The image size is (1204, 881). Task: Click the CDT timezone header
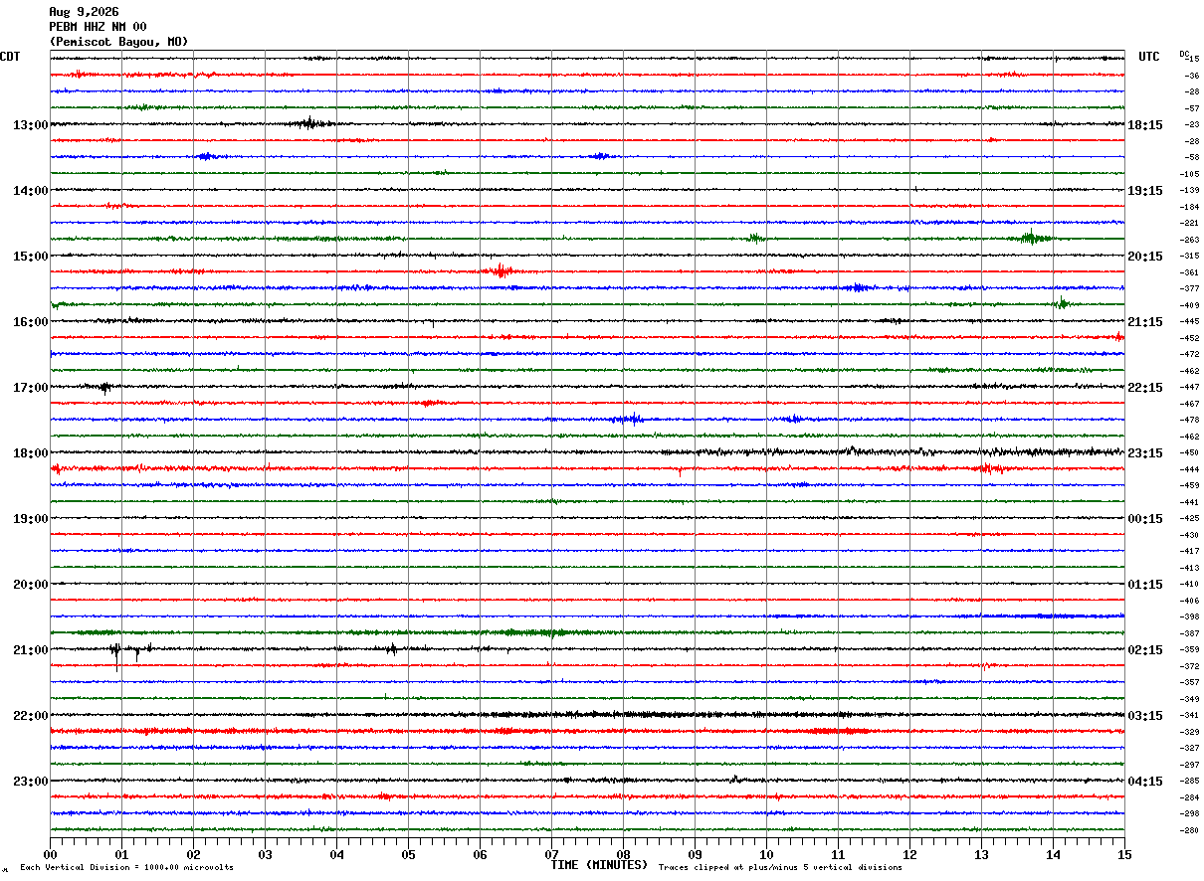tap(10, 57)
